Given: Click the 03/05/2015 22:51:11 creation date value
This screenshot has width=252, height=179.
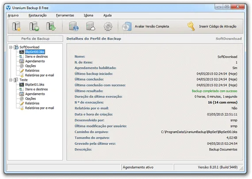Looking at the screenshot, I should point(222,114).
